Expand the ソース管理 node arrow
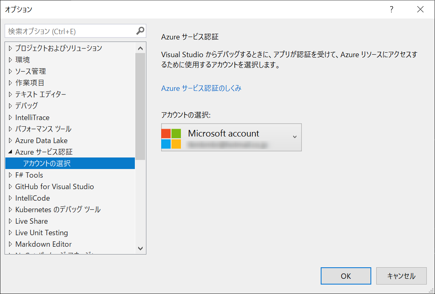435x294 pixels. click(x=10, y=71)
